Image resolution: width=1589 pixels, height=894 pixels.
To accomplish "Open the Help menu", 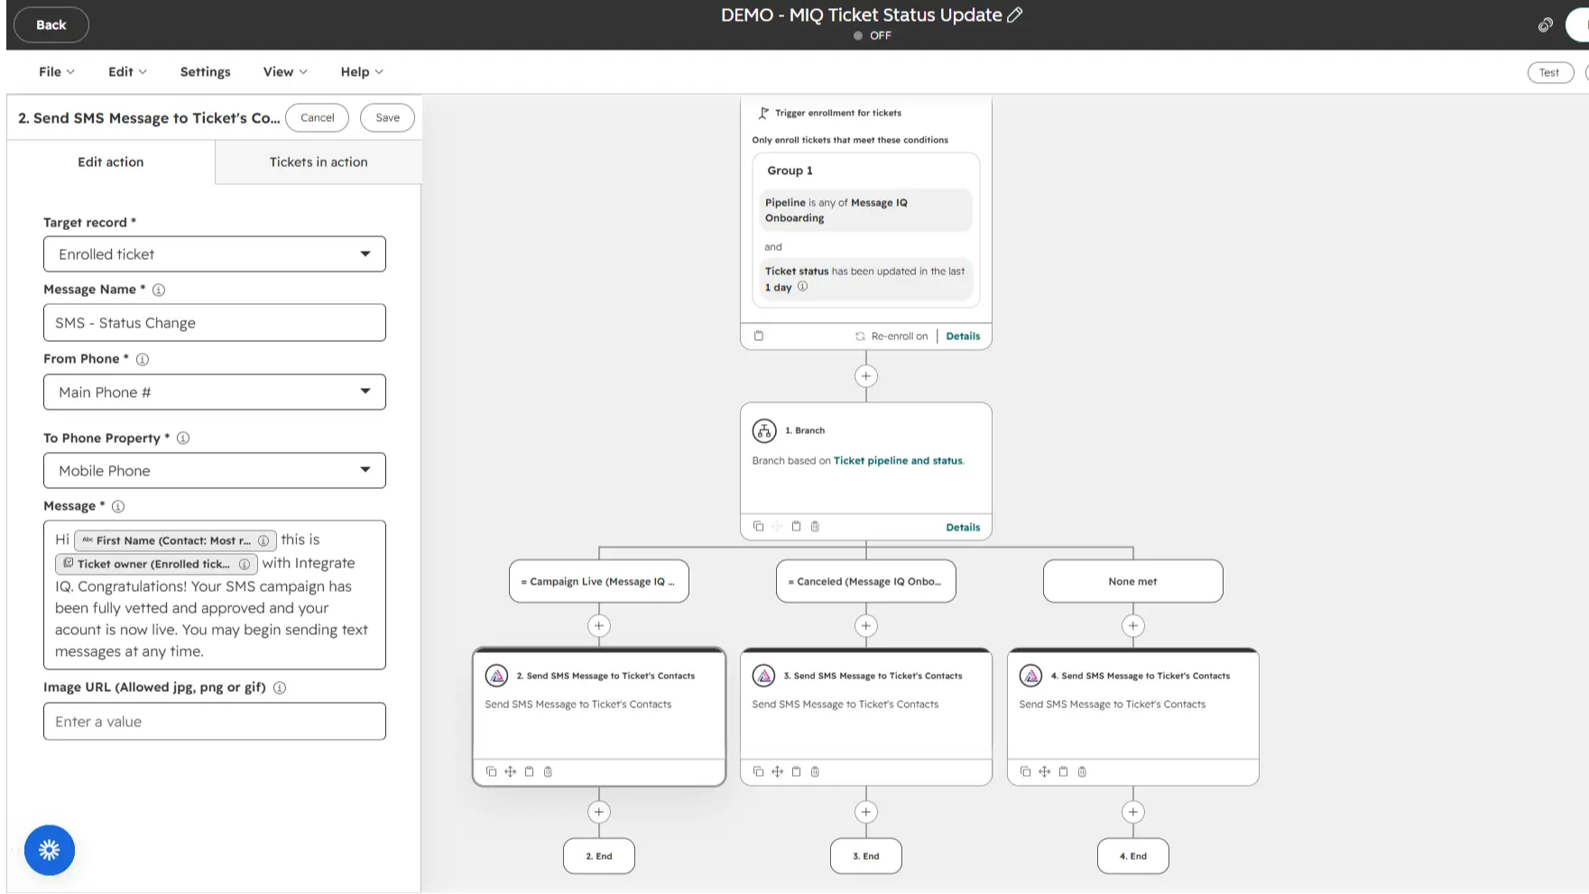I will (362, 72).
